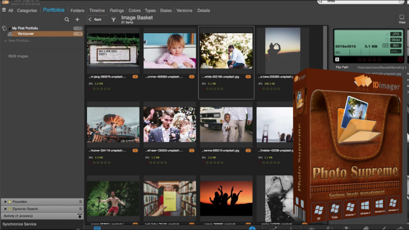
Task: Switch to the Categories tab
Action: coord(27,11)
